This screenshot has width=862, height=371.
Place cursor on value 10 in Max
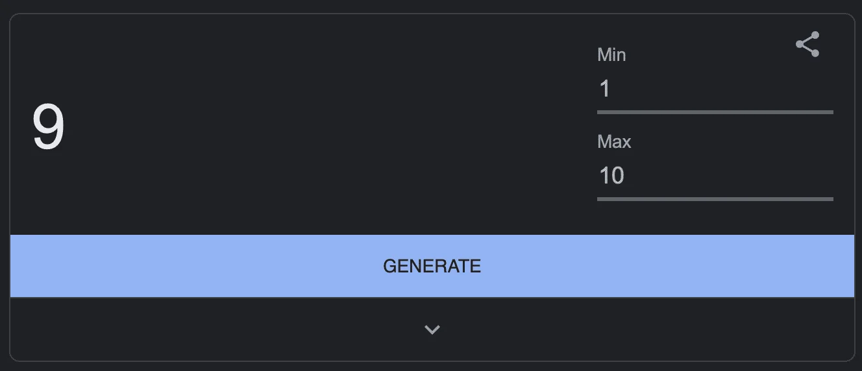pyautogui.click(x=611, y=176)
